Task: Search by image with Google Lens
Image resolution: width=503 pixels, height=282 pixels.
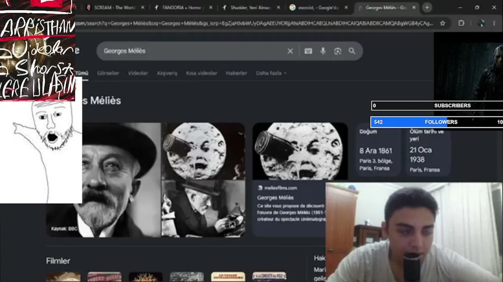Action: tap(337, 51)
